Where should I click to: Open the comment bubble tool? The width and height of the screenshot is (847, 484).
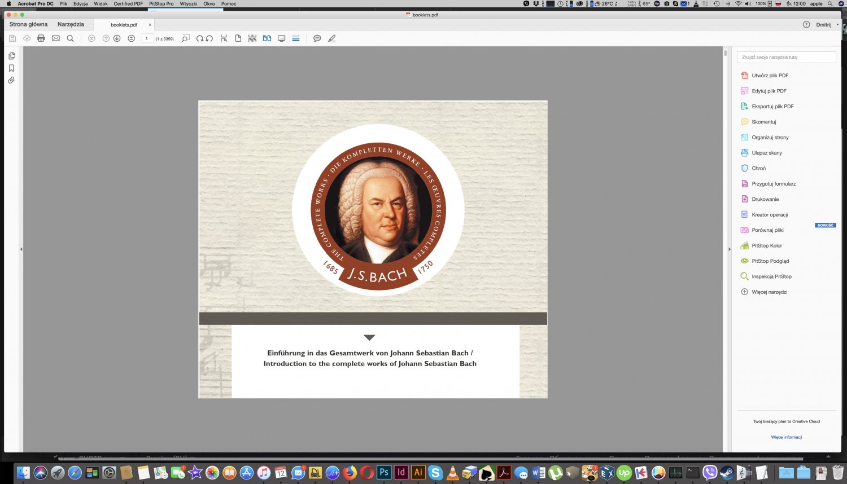click(317, 38)
